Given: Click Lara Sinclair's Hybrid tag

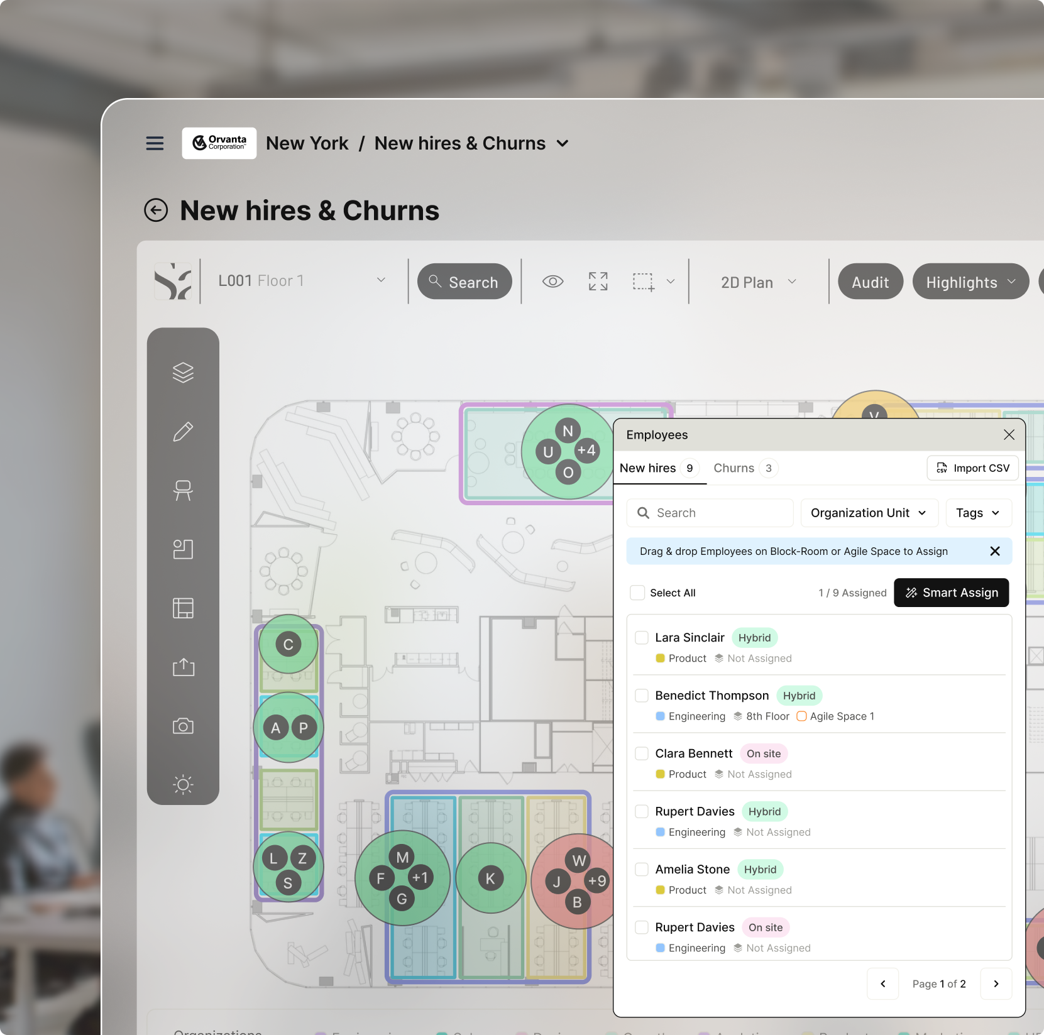Looking at the screenshot, I should tap(754, 638).
